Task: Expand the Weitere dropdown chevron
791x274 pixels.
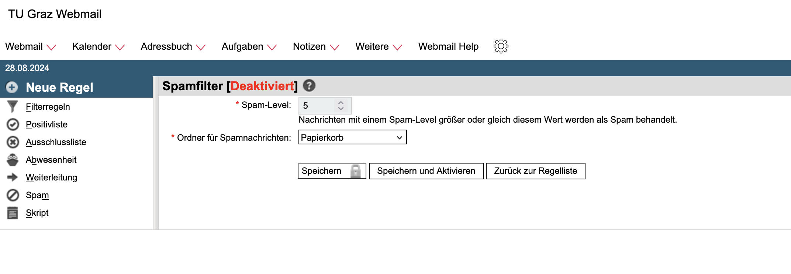Action: point(397,48)
